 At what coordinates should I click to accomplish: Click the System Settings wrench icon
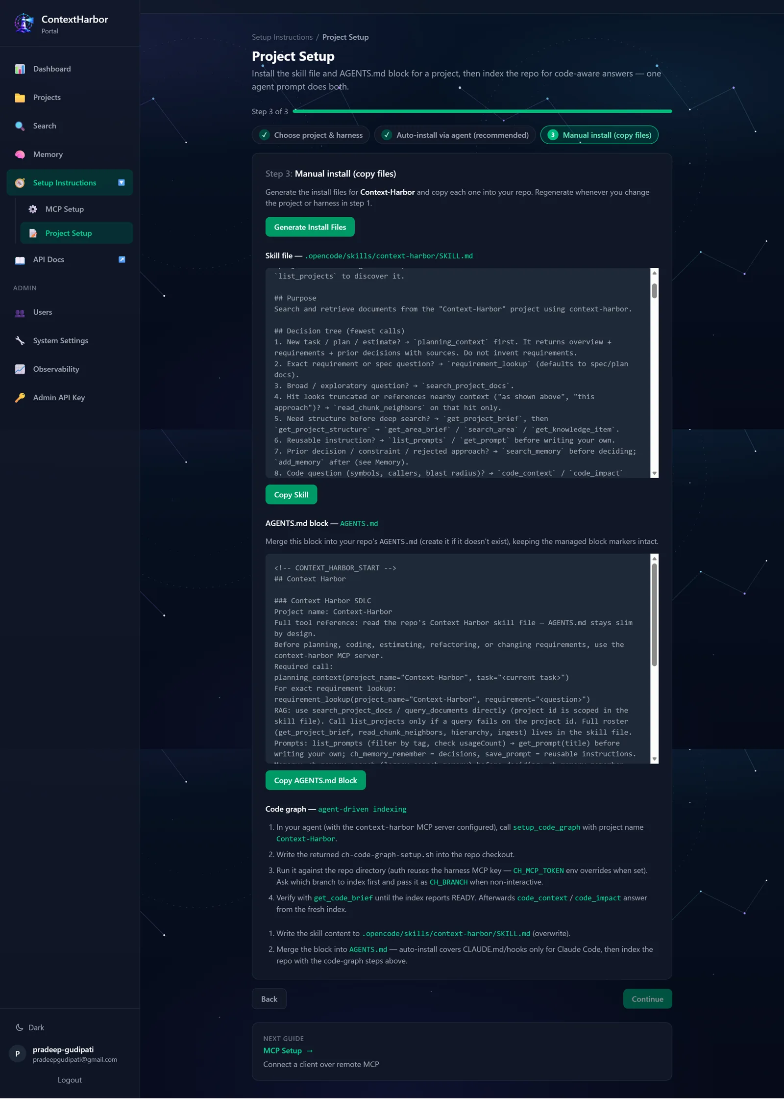tap(20, 341)
